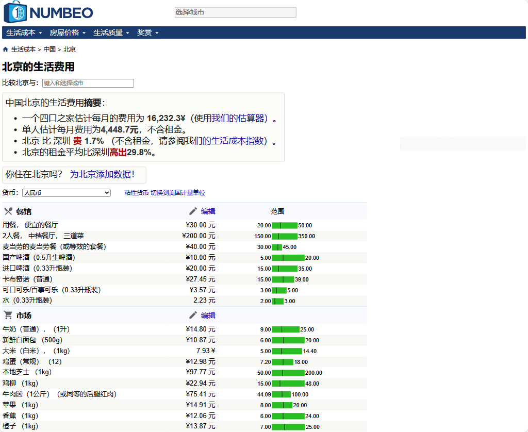Click the fork and knife restaurant icon
This screenshot has width=528, height=432.
pyautogui.click(x=8, y=211)
